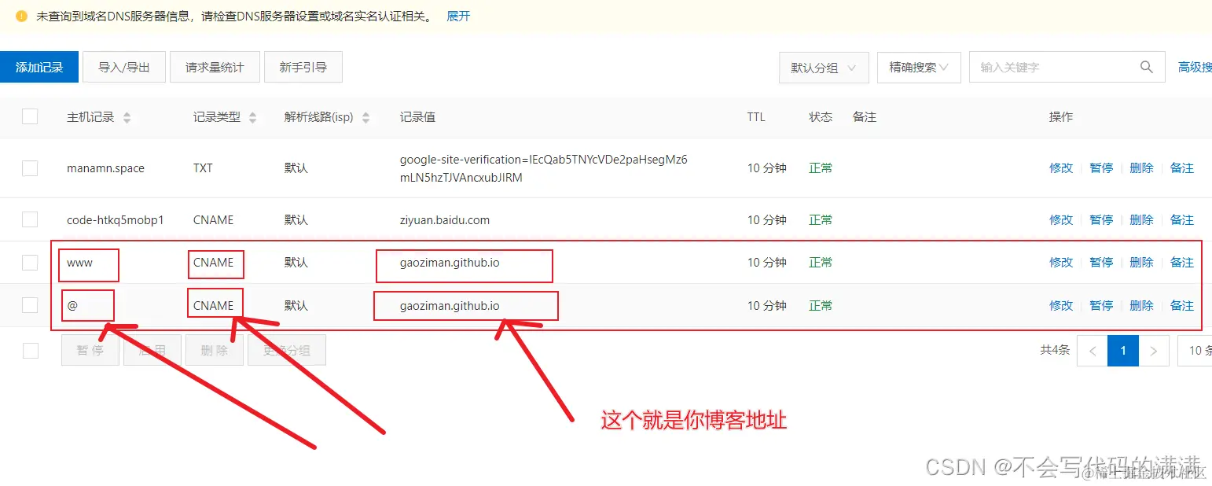This screenshot has width=1212, height=486.
Task: Click the code-htkq5mobp1 host record text
Action: click(x=116, y=220)
